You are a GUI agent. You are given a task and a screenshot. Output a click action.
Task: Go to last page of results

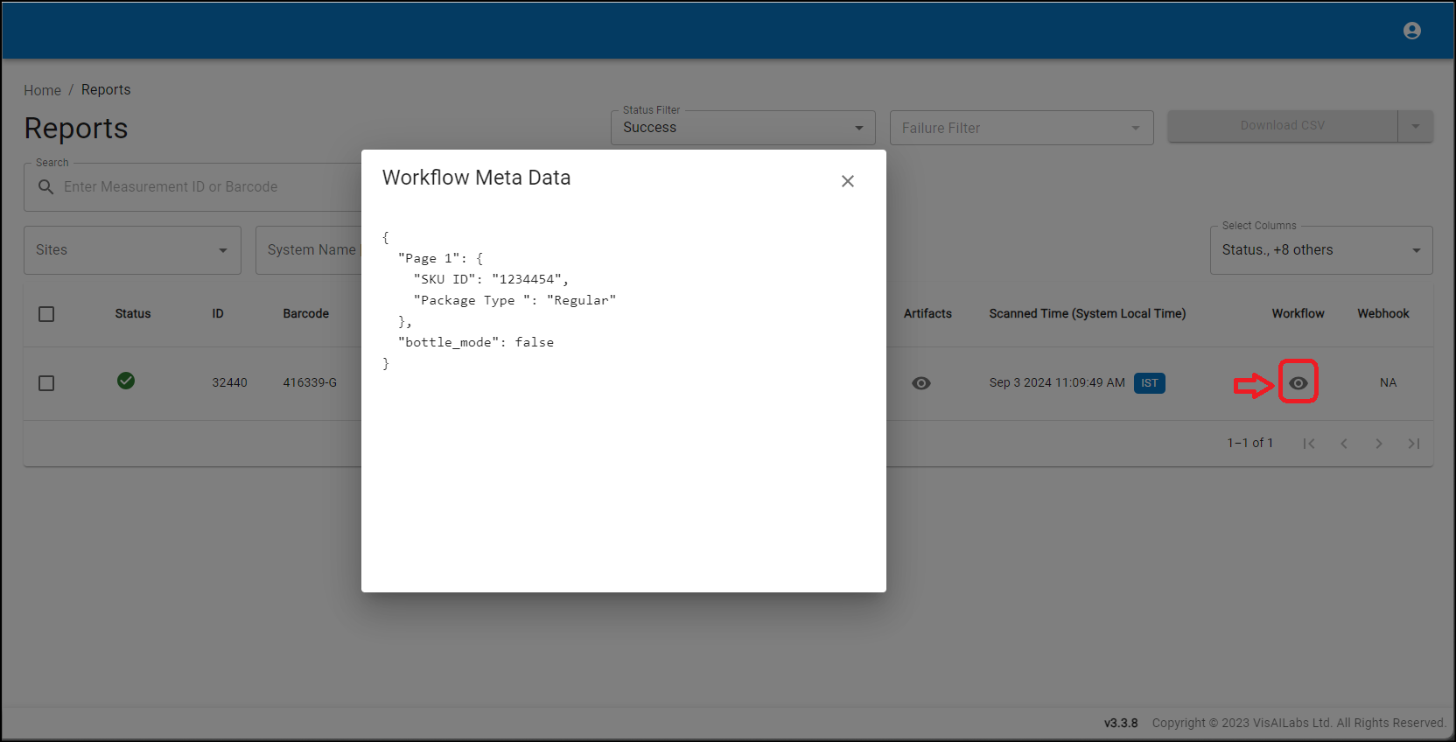point(1414,444)
